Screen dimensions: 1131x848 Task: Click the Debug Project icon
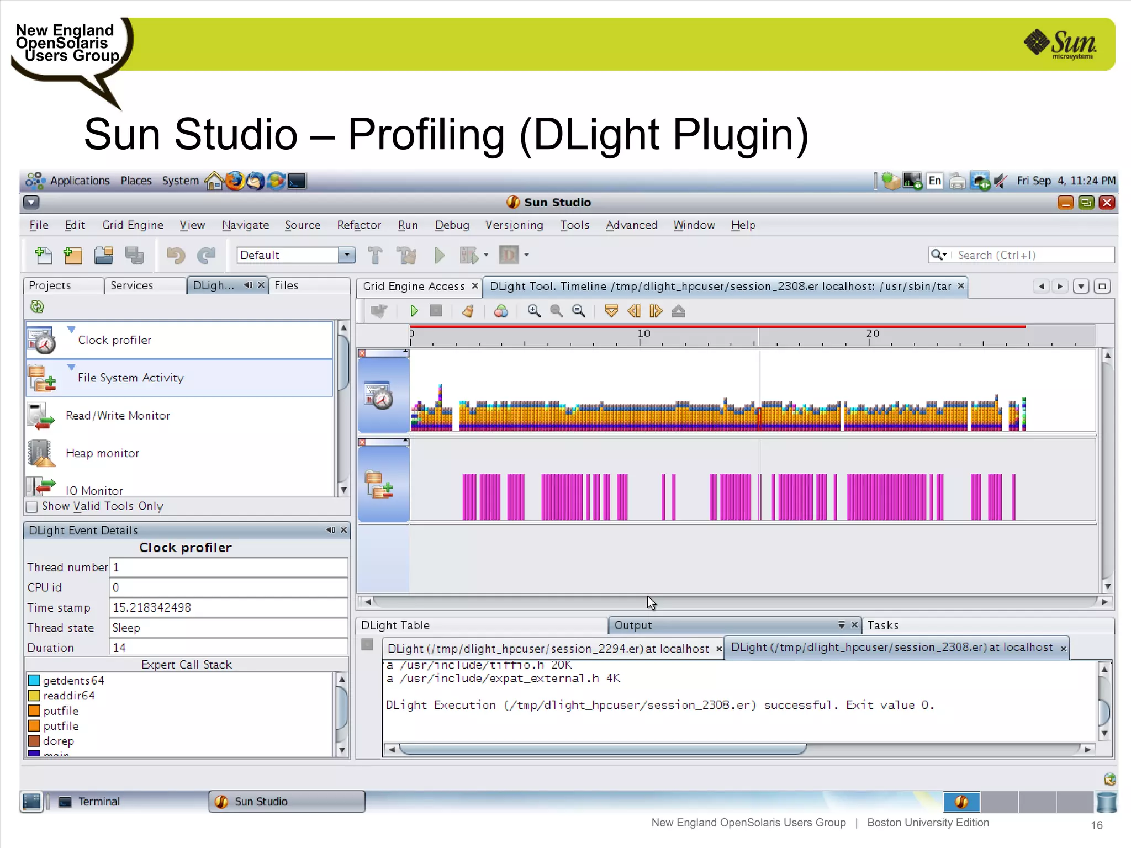[469, 255]
